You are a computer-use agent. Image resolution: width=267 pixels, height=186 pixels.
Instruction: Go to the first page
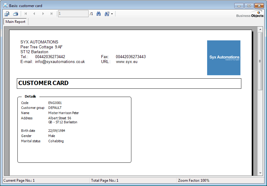(x=26, y=14)
